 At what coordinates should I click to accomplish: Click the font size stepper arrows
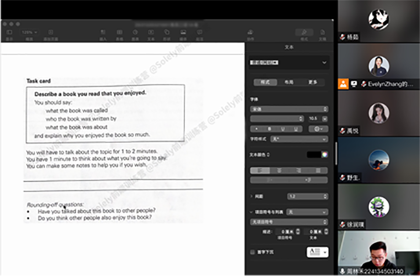[325, 118]
